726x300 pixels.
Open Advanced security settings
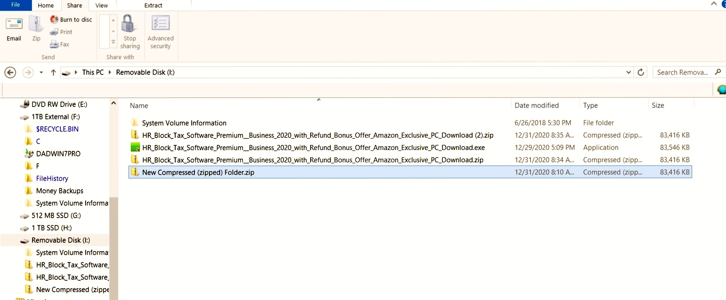[x=161, y=32]
